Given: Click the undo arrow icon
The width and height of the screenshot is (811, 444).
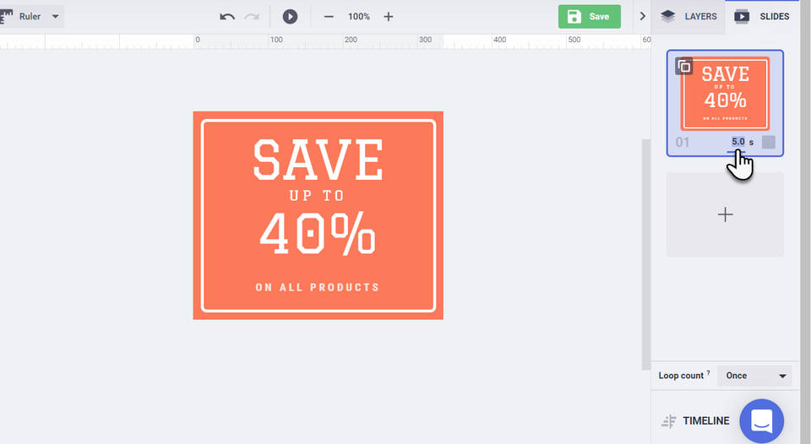Looking at the screenshot, I should 227,17.
